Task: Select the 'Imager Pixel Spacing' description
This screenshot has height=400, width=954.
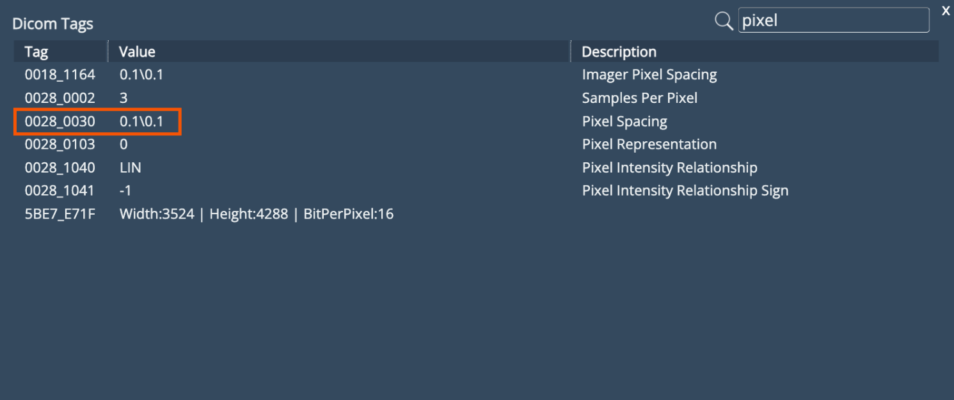Action: (649, 75)
